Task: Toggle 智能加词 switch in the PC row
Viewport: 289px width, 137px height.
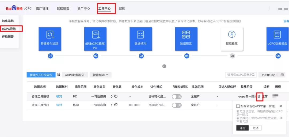Action: (x=177, y=97)
